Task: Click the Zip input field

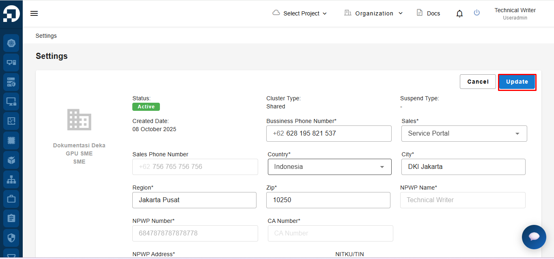Action: 328,200
